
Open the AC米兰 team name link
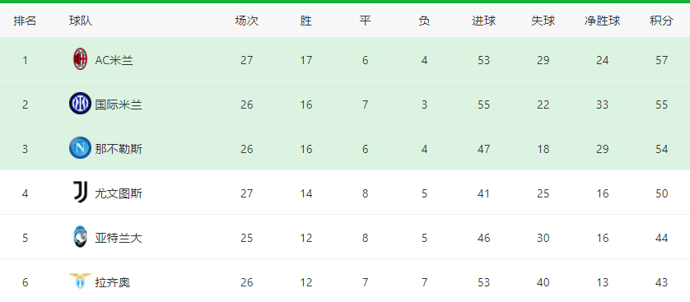(114, 60)
